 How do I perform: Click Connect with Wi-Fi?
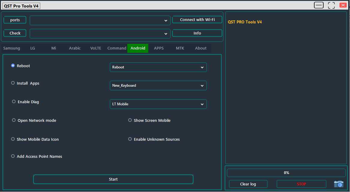197,19
